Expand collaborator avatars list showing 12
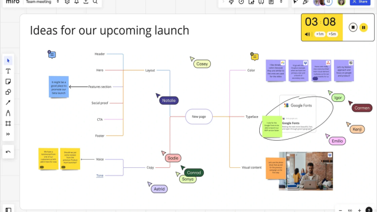Screen dimensions: 377x212 [329, 2]
